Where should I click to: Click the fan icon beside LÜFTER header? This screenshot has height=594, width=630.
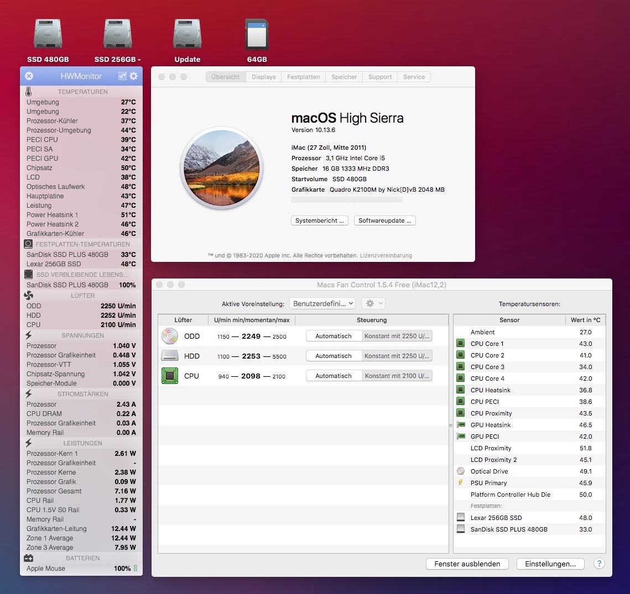[29, 296]
